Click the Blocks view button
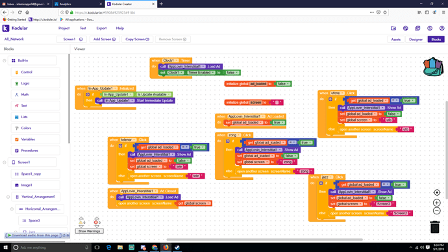This screenshot has height=252, width=448. [436, 40]
